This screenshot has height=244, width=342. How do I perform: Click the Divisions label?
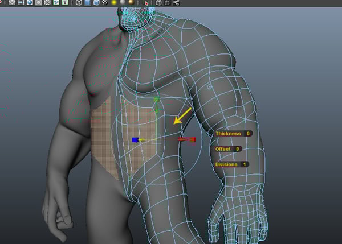pos(226,164)
